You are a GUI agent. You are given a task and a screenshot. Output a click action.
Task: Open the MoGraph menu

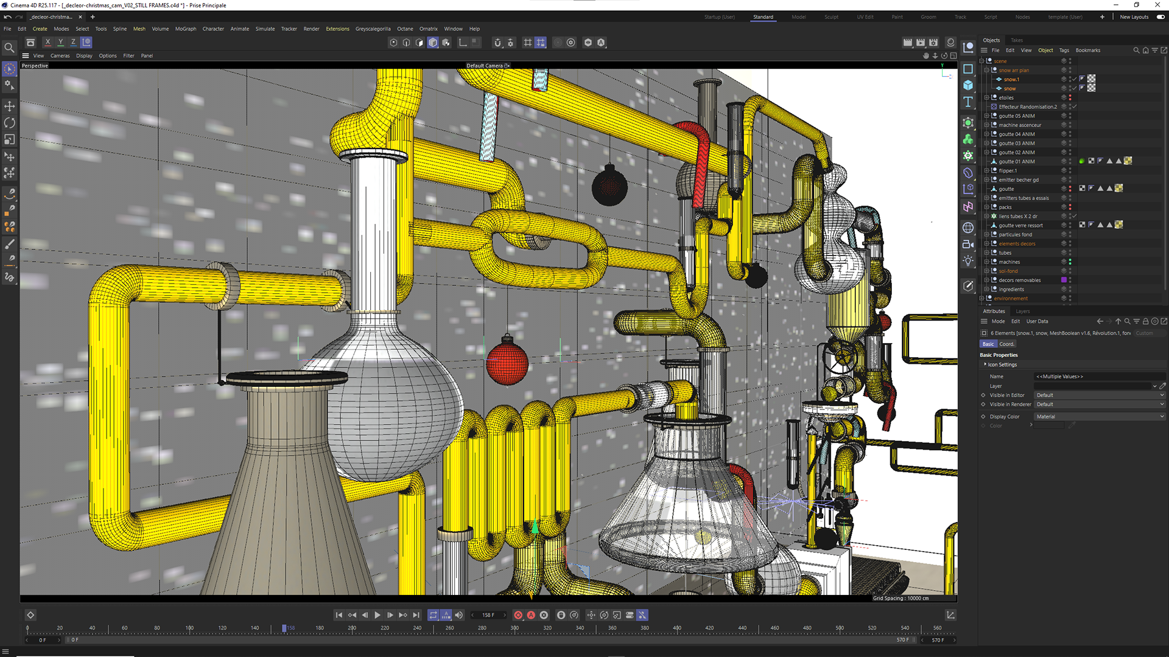186,29
